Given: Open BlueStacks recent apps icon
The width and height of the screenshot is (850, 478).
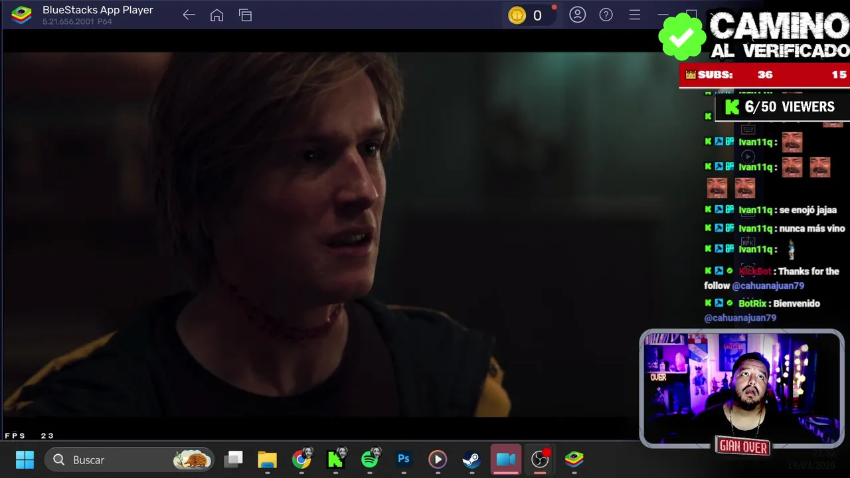Looking at the screenshot, I should pyautogui.click(x=246, y=15).
